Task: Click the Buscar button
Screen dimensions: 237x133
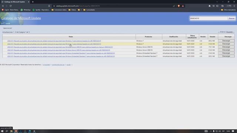Action: 231,18
